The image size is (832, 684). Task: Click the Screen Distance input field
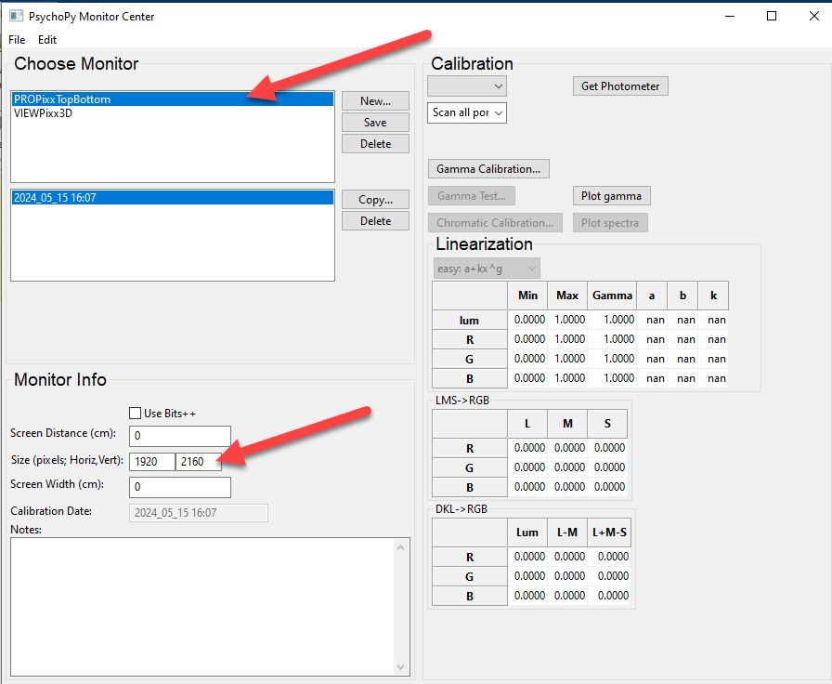[179, 436]
